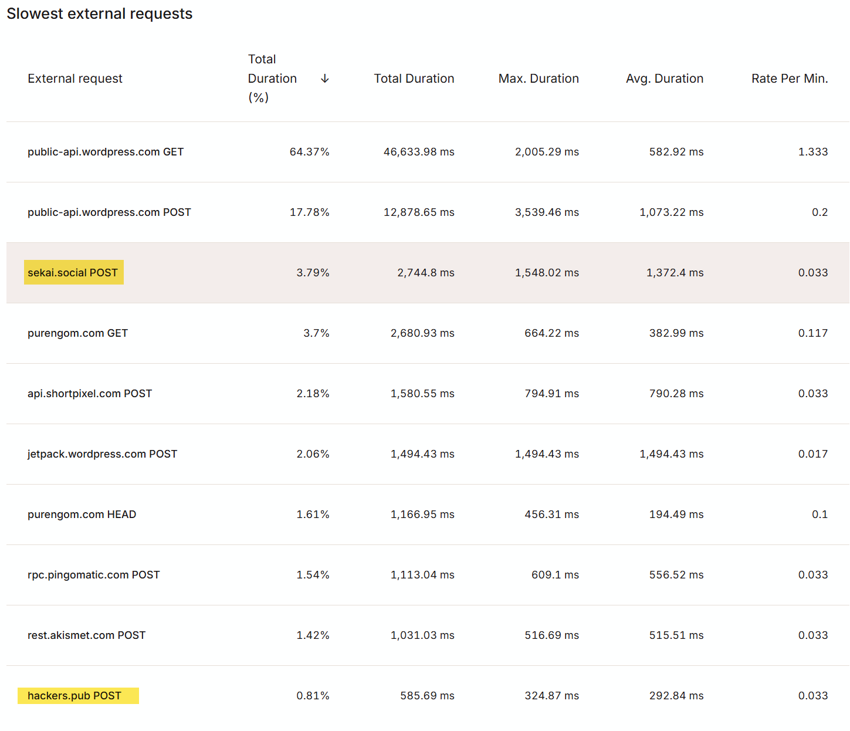
Task: Click total duration 1,031.03 ms
Action: tap(422, 635)
